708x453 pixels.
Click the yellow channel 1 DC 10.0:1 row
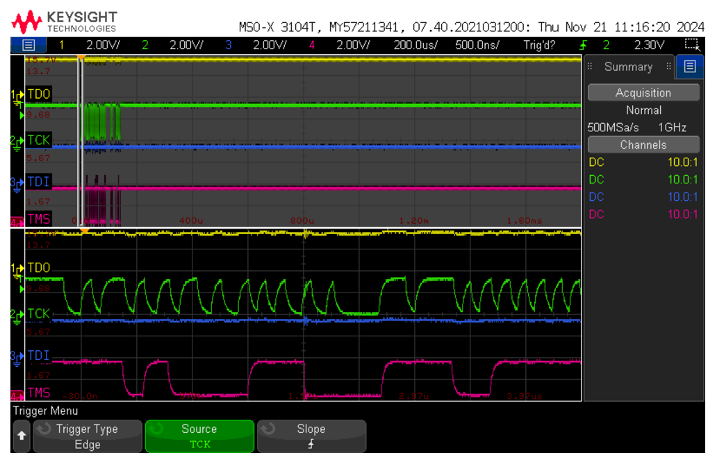pos(643,162)
